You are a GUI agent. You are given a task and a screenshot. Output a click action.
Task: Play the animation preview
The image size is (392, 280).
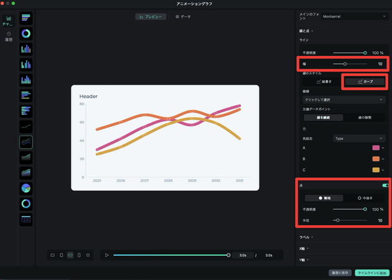107,255
